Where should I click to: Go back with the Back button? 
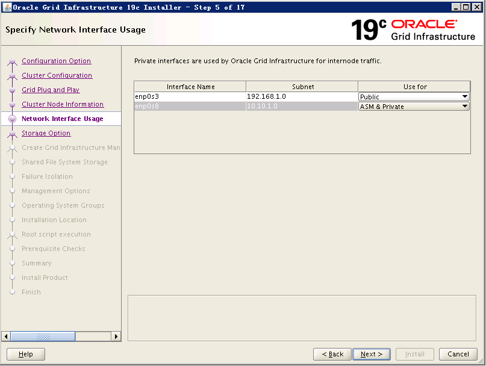coord(332,354)
